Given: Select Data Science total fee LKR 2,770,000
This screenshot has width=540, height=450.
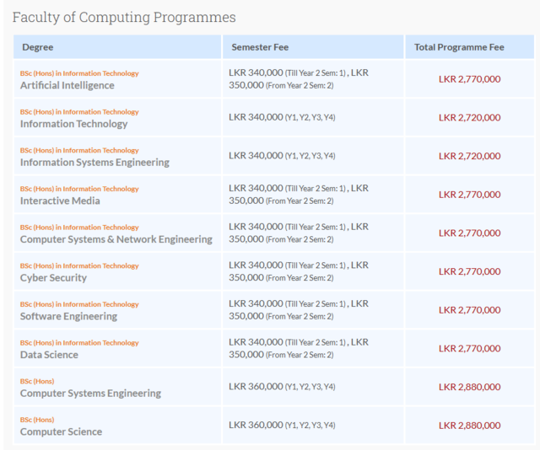Looking at the screenshot, I should click(x=470, y=349).
